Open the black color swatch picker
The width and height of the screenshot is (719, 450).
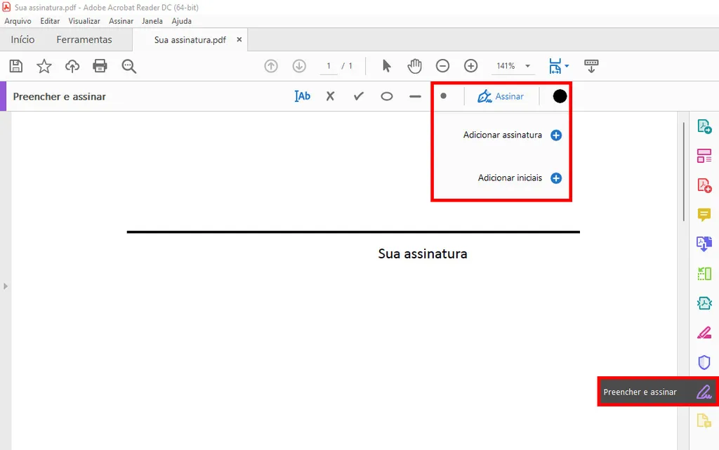(558, 96)
